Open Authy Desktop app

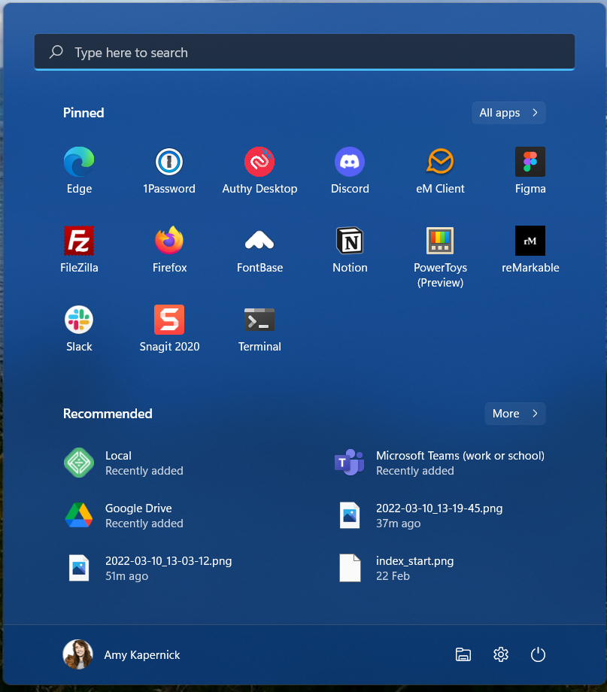(x=259, y=171)
